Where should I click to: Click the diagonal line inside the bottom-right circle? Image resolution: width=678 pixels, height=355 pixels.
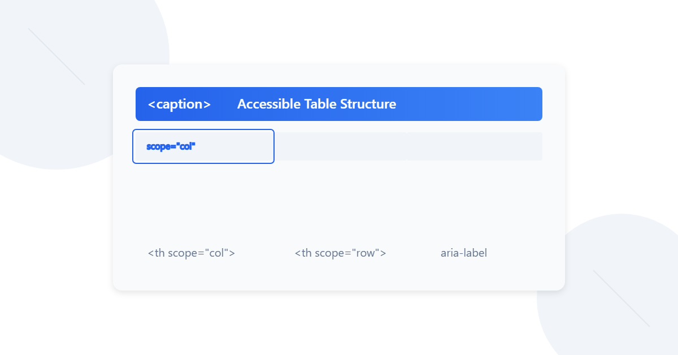pos(621,298)
